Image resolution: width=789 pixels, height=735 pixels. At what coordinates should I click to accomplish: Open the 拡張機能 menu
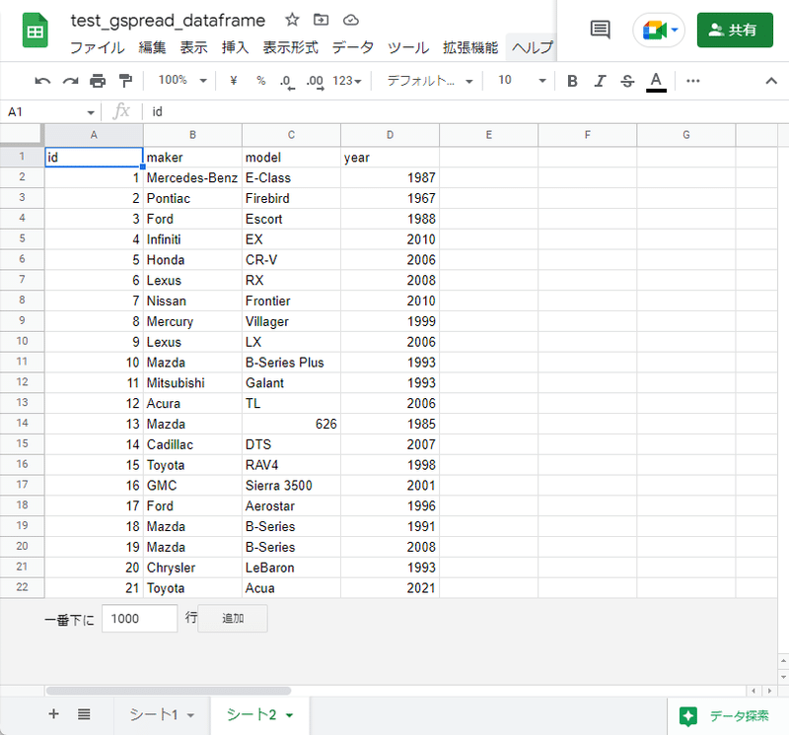[470, 47]
